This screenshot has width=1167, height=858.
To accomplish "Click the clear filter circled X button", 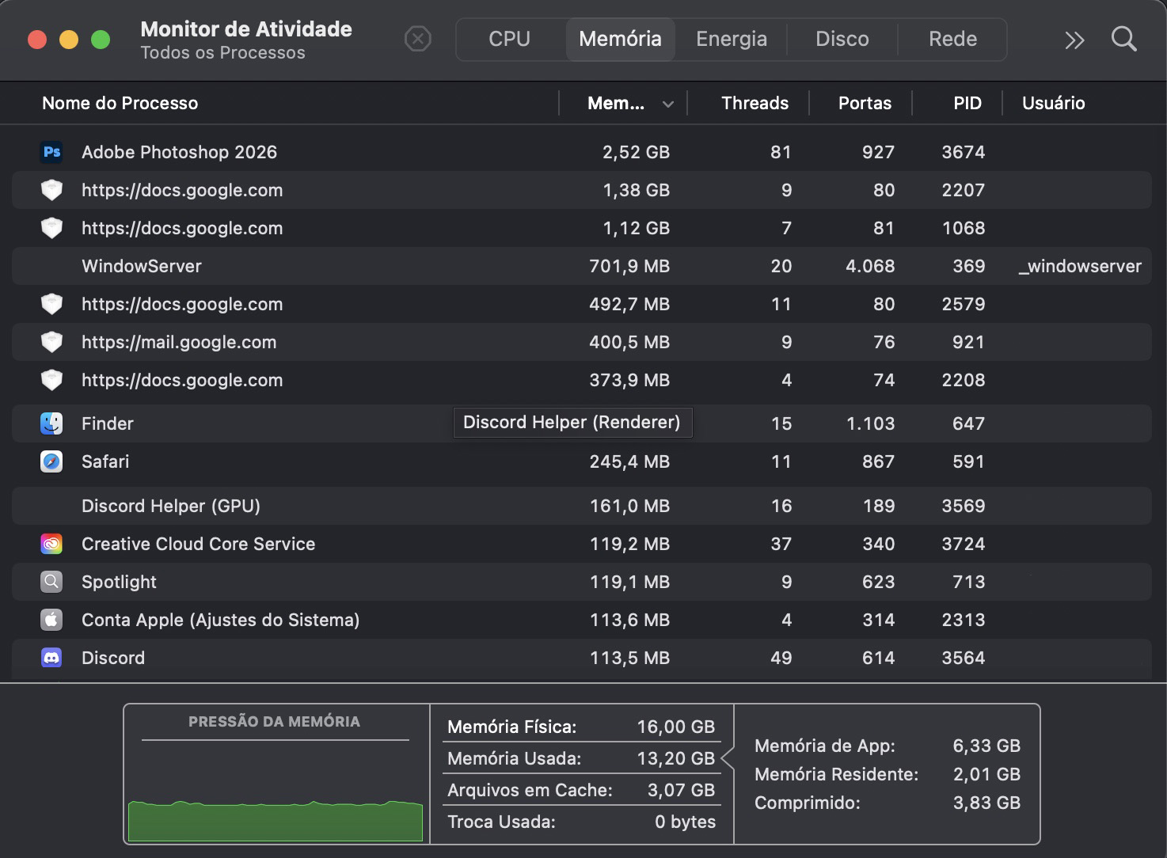I will (418, 39).
